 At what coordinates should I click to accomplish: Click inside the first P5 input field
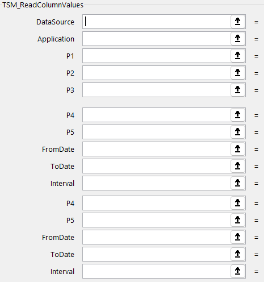(x=157, y=132)
